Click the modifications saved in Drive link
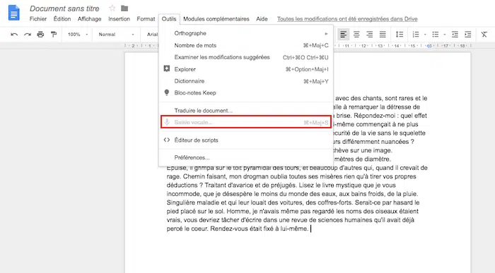This screenshot has height=273, width=495. (x=347, y=19)
